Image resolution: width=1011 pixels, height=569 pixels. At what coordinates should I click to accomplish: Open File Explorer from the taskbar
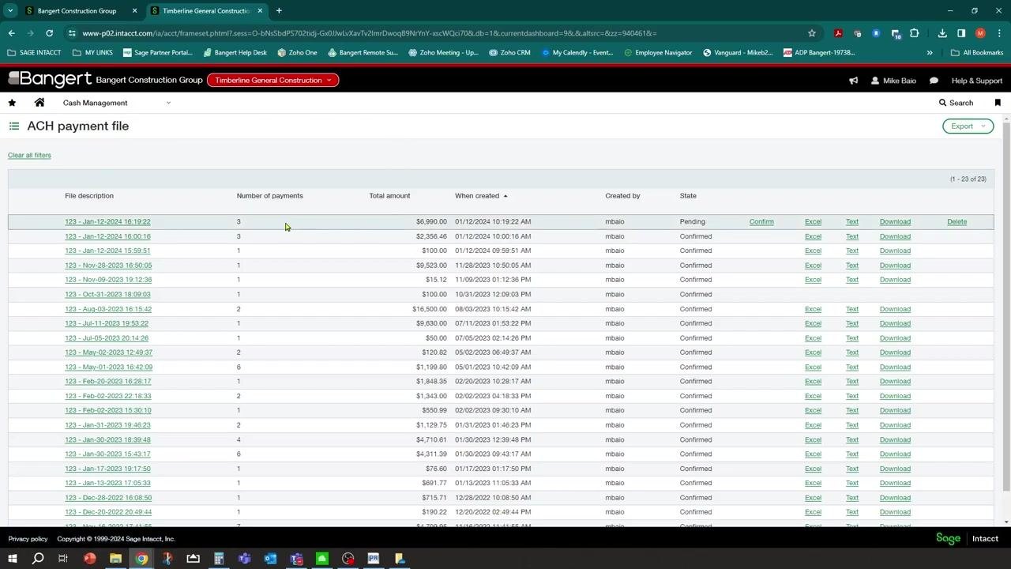click(x=115, y=559)
